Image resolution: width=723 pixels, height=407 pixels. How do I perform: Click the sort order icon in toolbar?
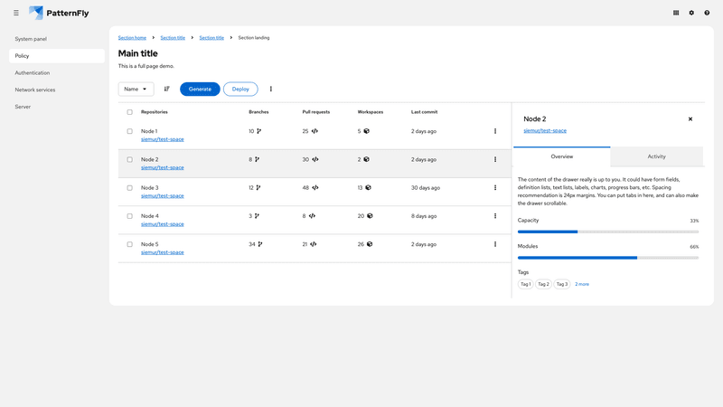coord(167,89)
